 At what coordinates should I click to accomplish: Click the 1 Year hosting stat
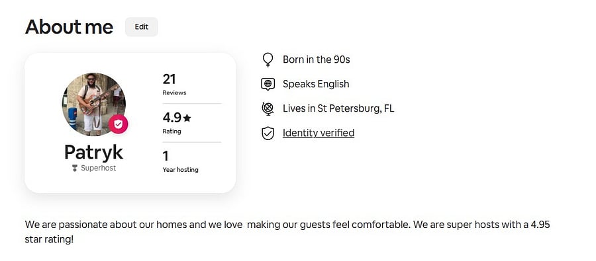pos(181,162)
